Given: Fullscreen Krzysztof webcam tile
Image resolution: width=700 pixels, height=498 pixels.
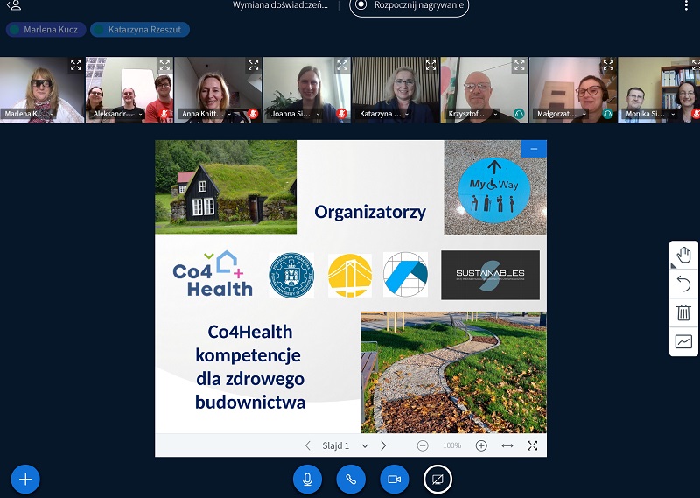Looking at the screenshot, I should point(519,66).
